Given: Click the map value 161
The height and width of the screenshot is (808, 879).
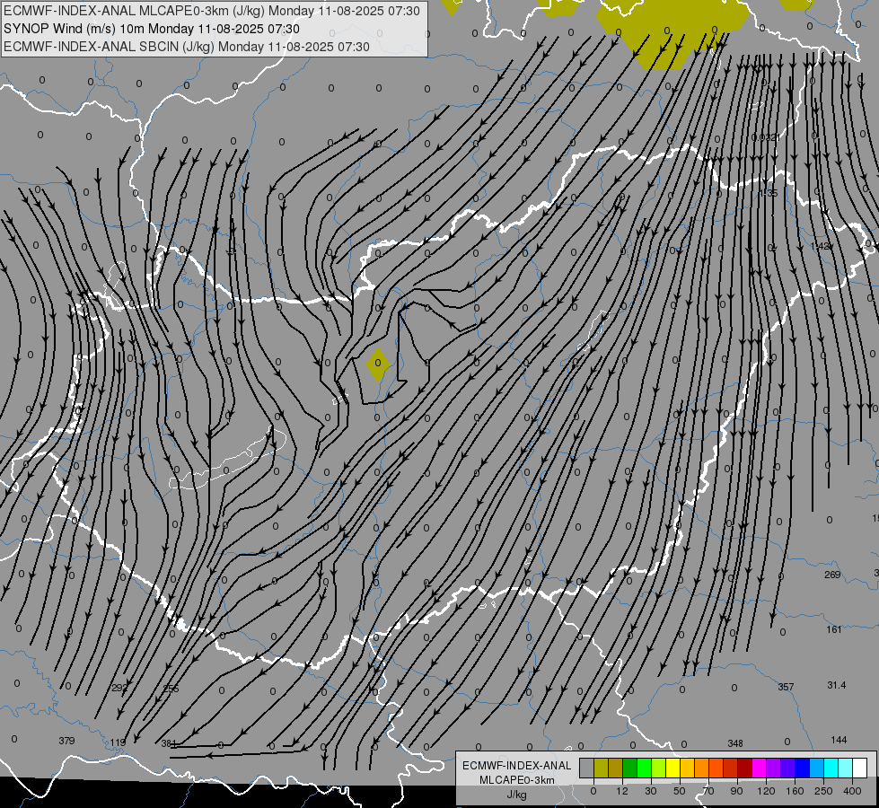Looking at the screenshot, I should tap(834, 629).
